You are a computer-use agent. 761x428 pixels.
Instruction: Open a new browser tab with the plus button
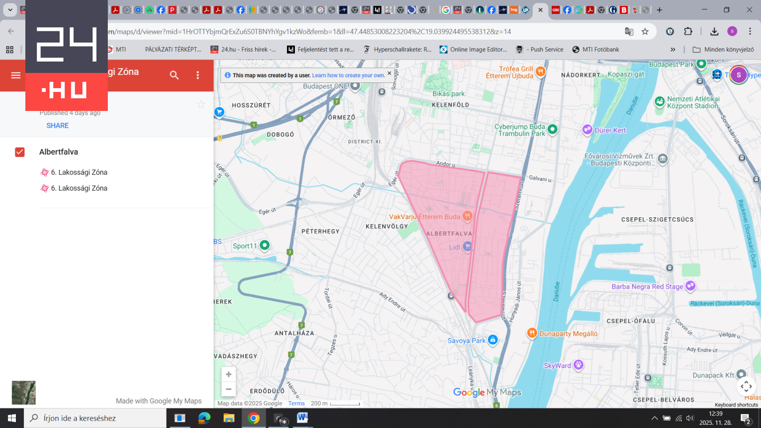pyautogui.click(x=659, y=10)
